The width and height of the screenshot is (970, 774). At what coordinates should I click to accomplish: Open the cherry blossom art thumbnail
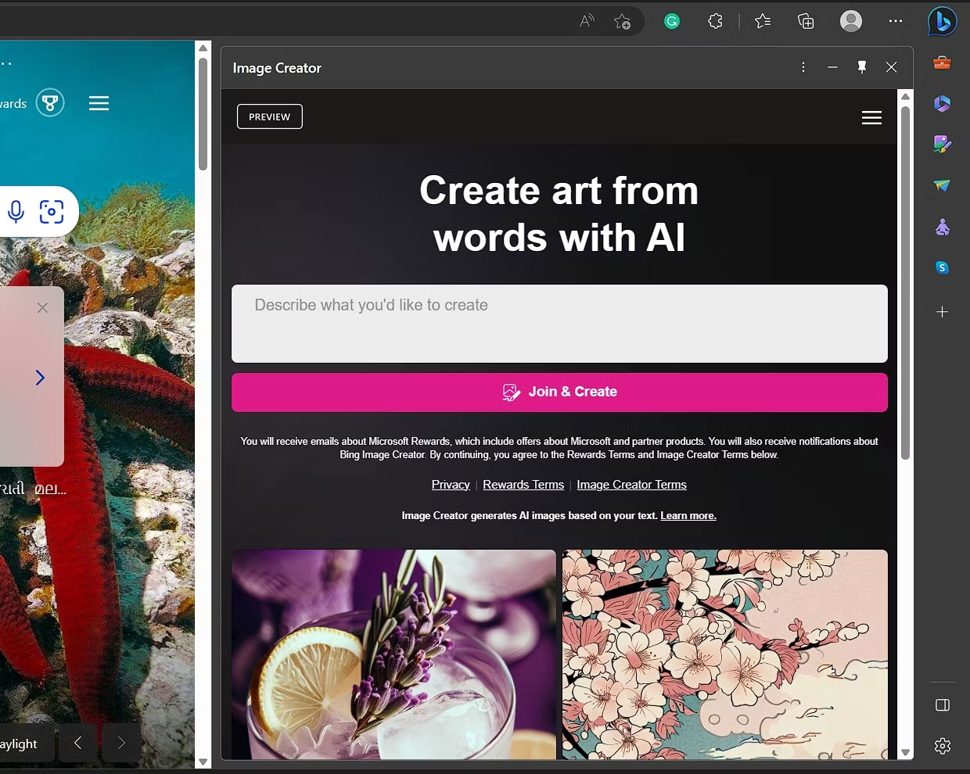(x=725, y=654)
